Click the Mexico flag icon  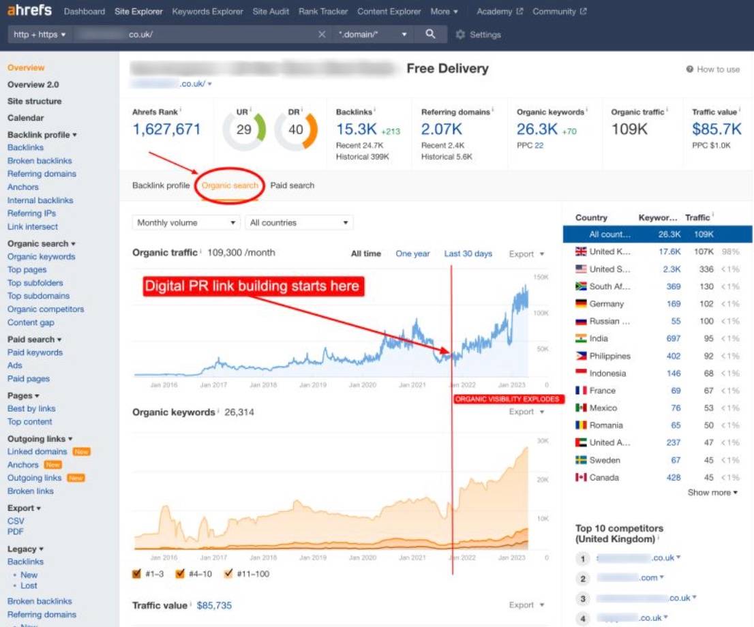pyautogui.click(x=581, y=408)
